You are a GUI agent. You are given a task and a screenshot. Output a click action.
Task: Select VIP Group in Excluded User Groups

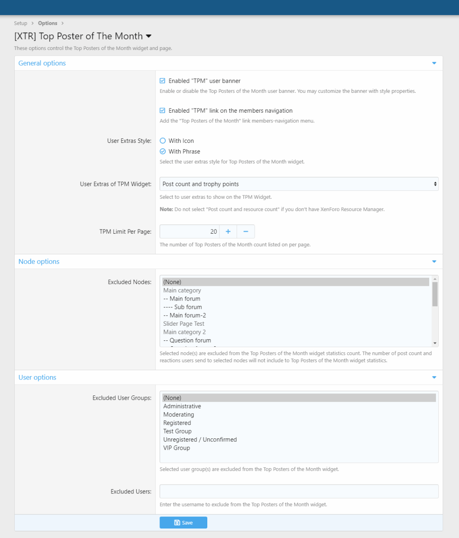pos(177,448)
